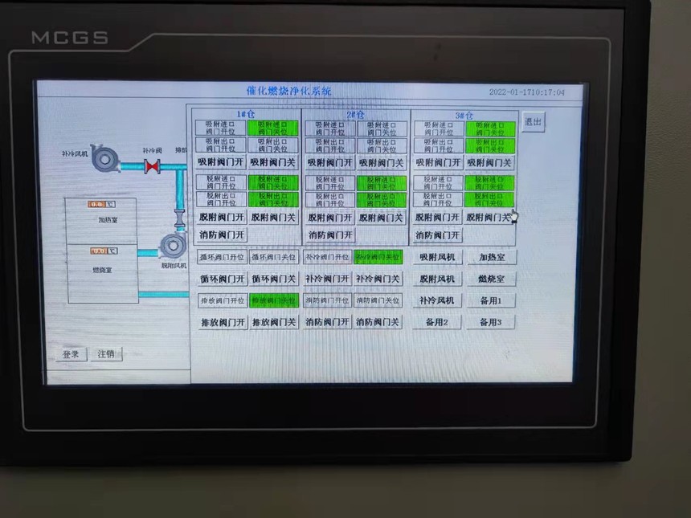Click 2#仓 脱附阀门关 button
691x518 pixels.
point(381,218)
